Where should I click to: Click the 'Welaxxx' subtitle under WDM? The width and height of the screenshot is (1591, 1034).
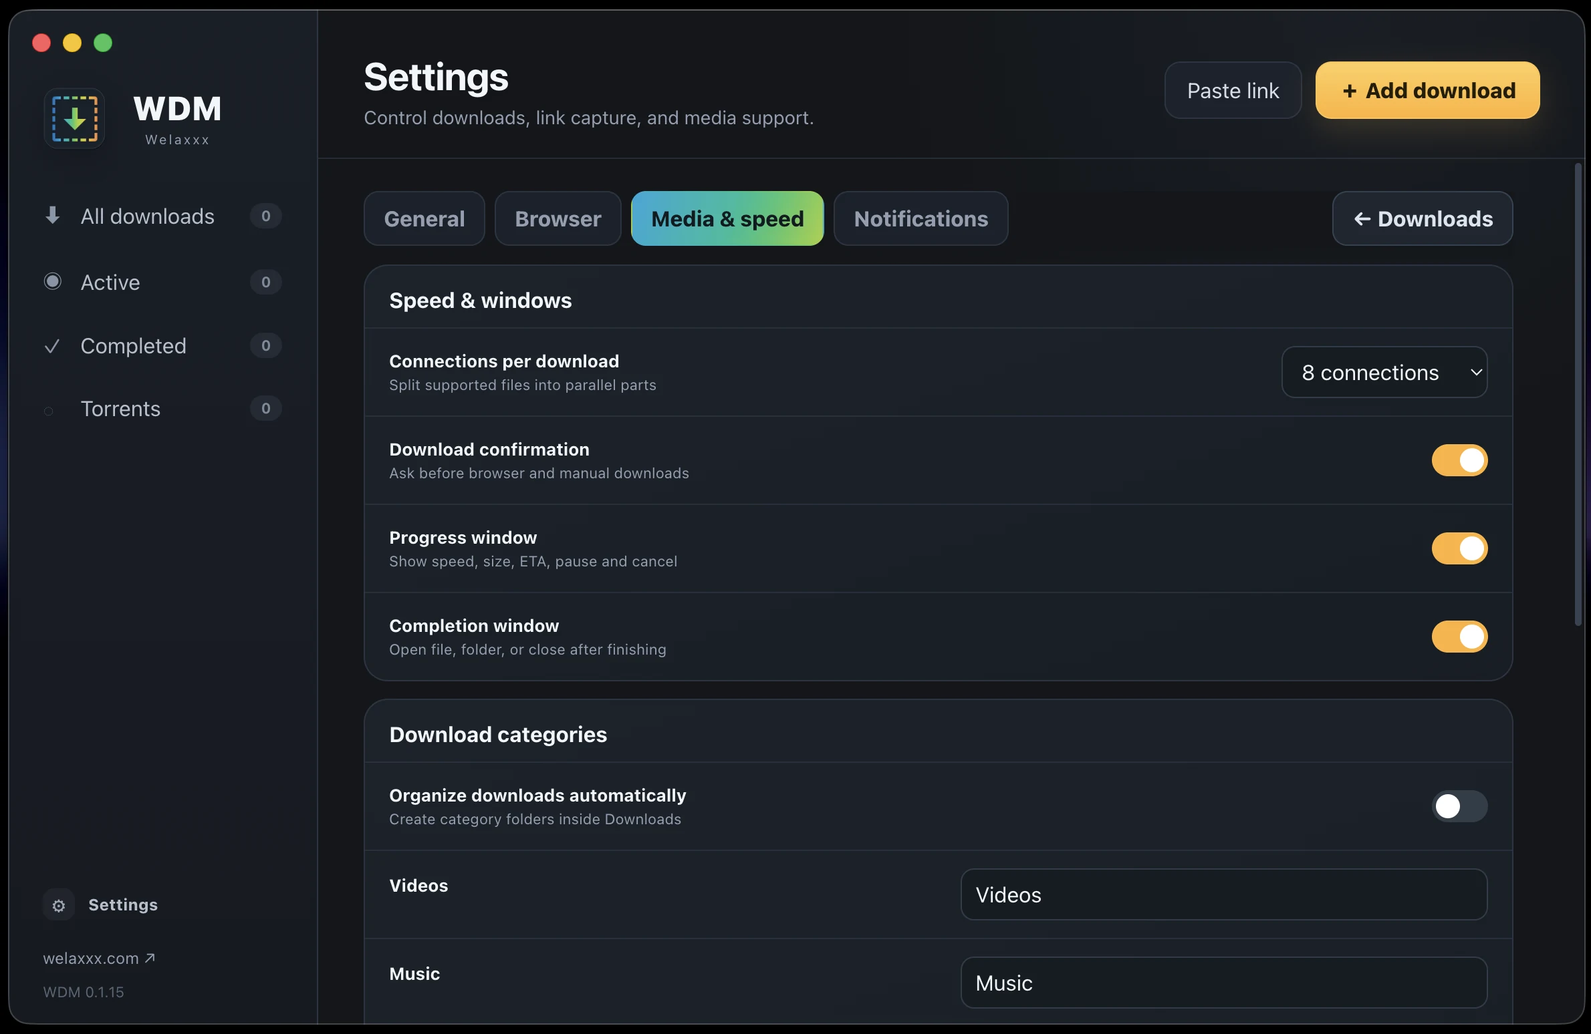[177, 140]
